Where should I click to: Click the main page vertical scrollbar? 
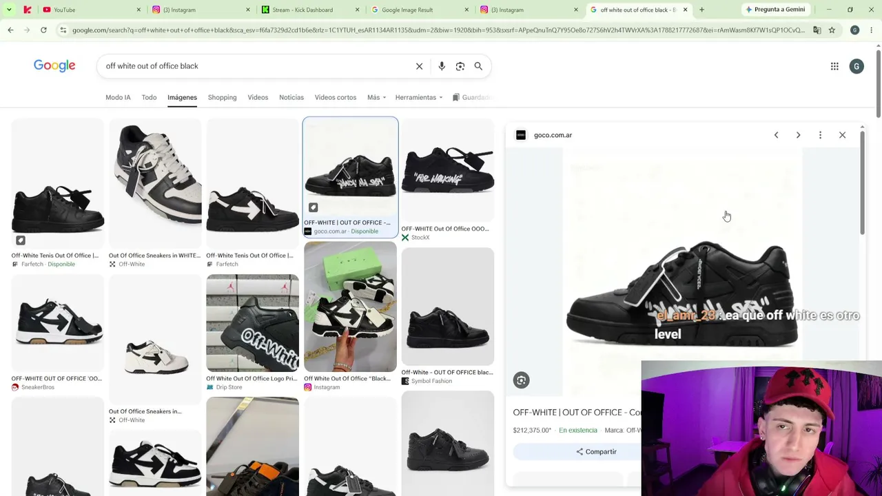(x=878, y=83)
